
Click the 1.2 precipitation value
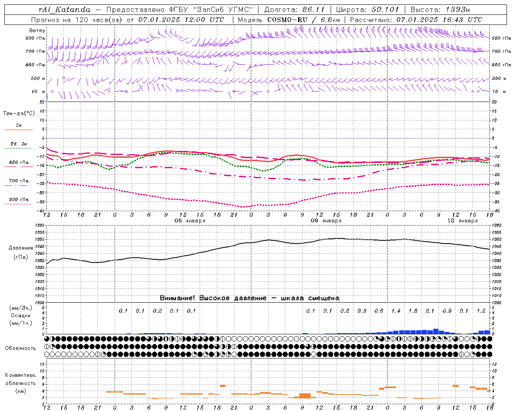pyautogui.click(x=481, y=311)
